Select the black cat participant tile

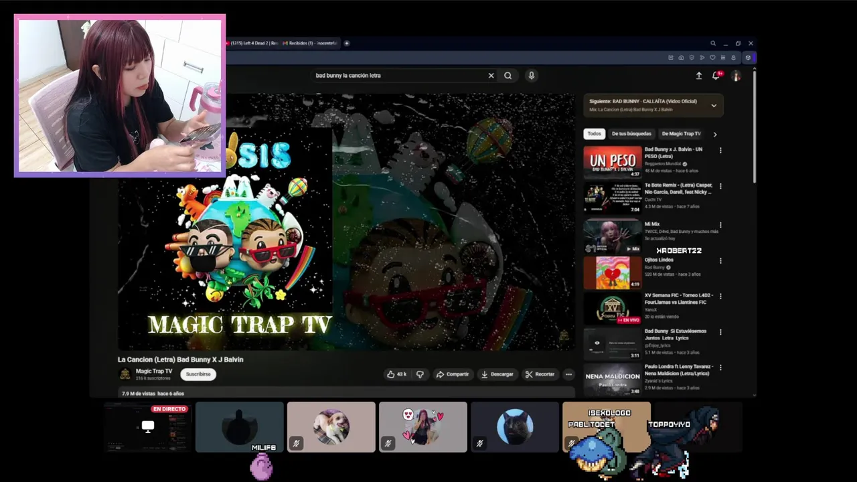click(x=515, y=427)
